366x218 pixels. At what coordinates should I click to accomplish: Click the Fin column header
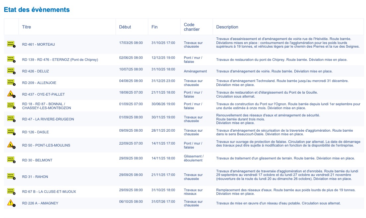tap(154, 27)
